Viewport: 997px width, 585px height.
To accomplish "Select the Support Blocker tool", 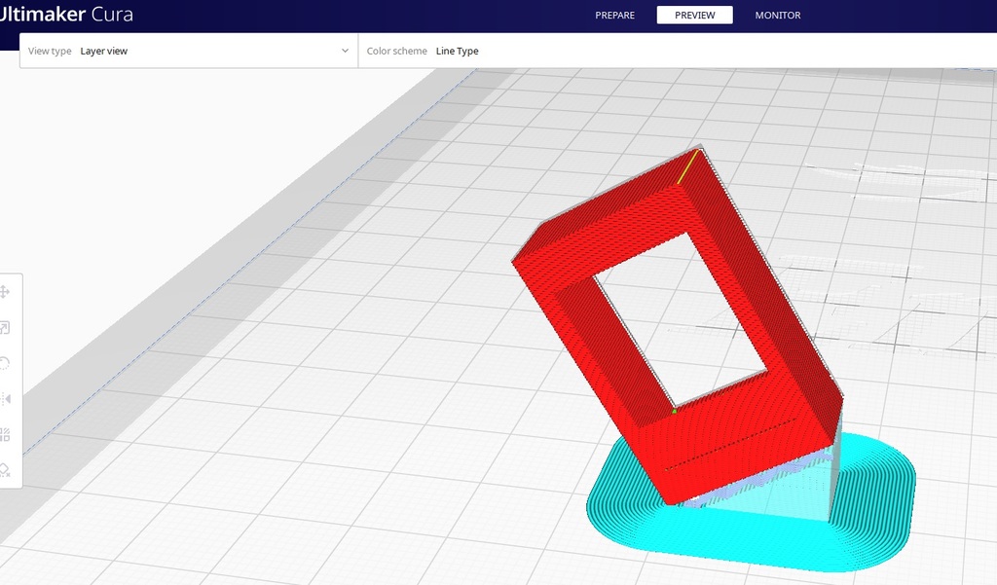I will (5, 471).
